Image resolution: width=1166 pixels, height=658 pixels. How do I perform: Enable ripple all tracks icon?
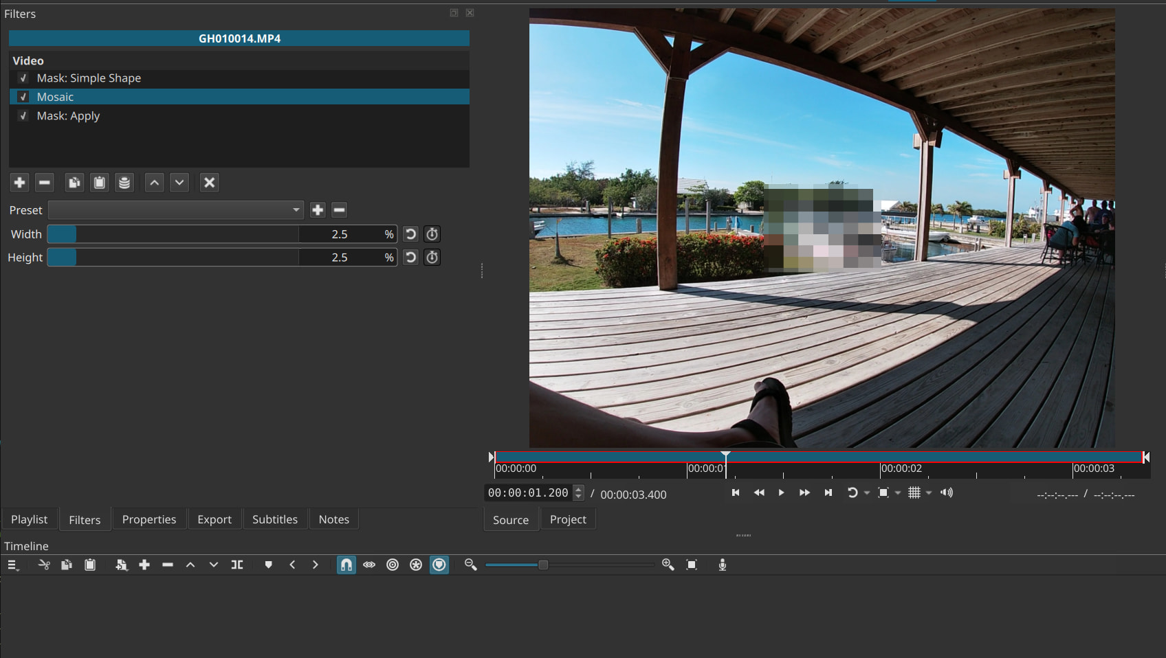pyautogui.click(x=416, y=565)
